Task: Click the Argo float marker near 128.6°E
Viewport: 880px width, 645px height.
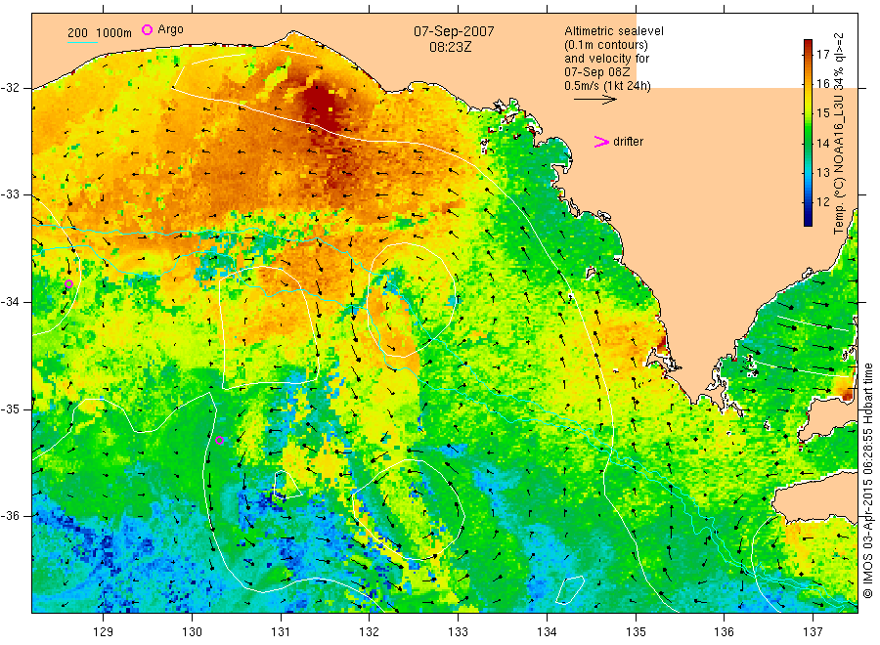Action: (x=69, y=283)
